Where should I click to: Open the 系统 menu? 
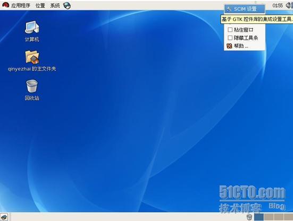(x=55, y=5)
